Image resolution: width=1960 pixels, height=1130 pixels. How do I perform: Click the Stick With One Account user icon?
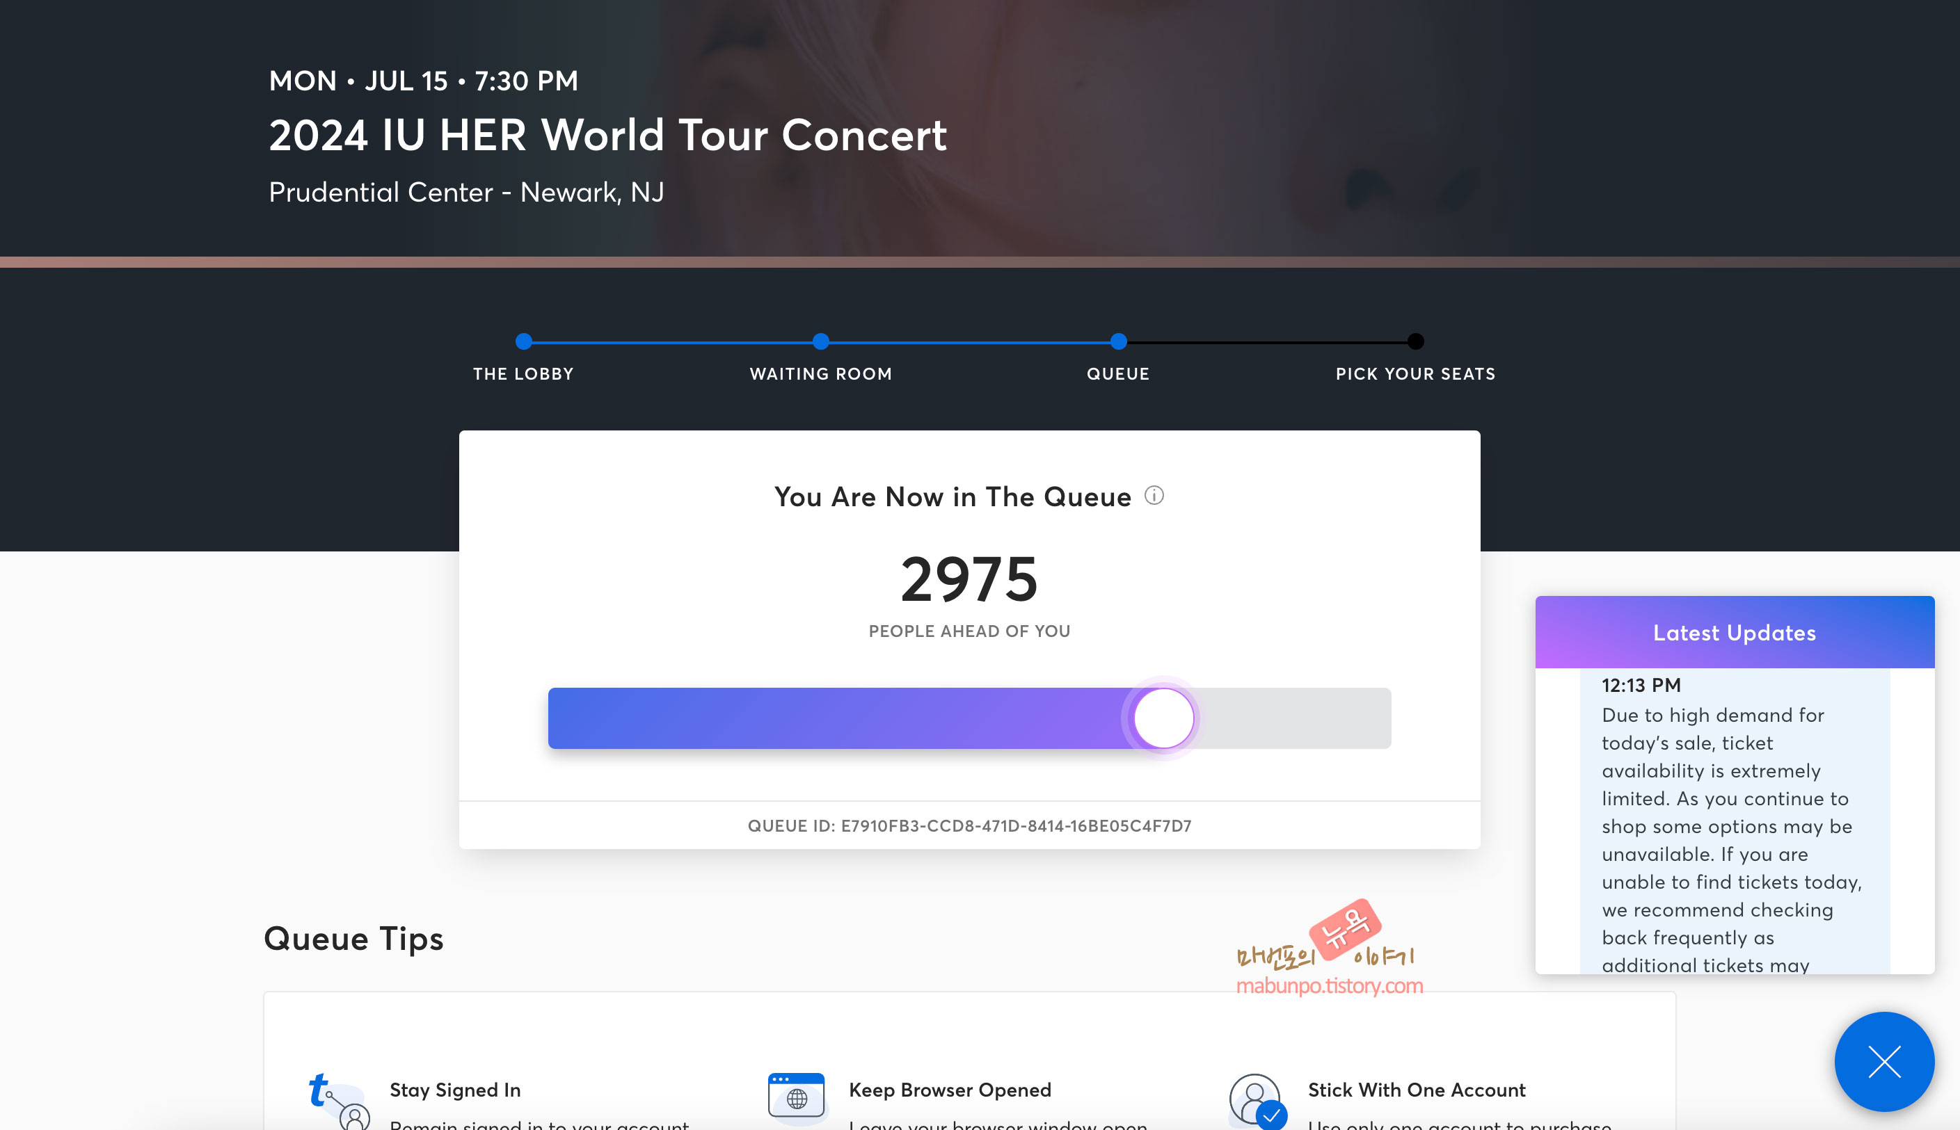click(x=1257, y=1101)
